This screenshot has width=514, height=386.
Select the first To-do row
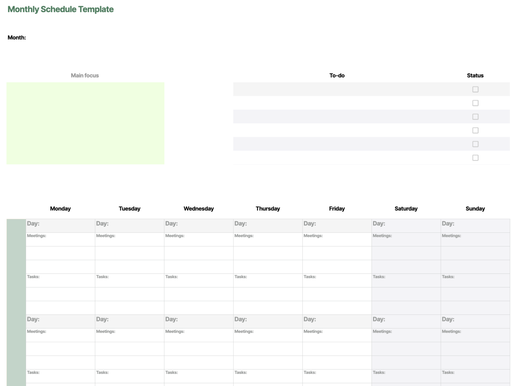(337, 89)
